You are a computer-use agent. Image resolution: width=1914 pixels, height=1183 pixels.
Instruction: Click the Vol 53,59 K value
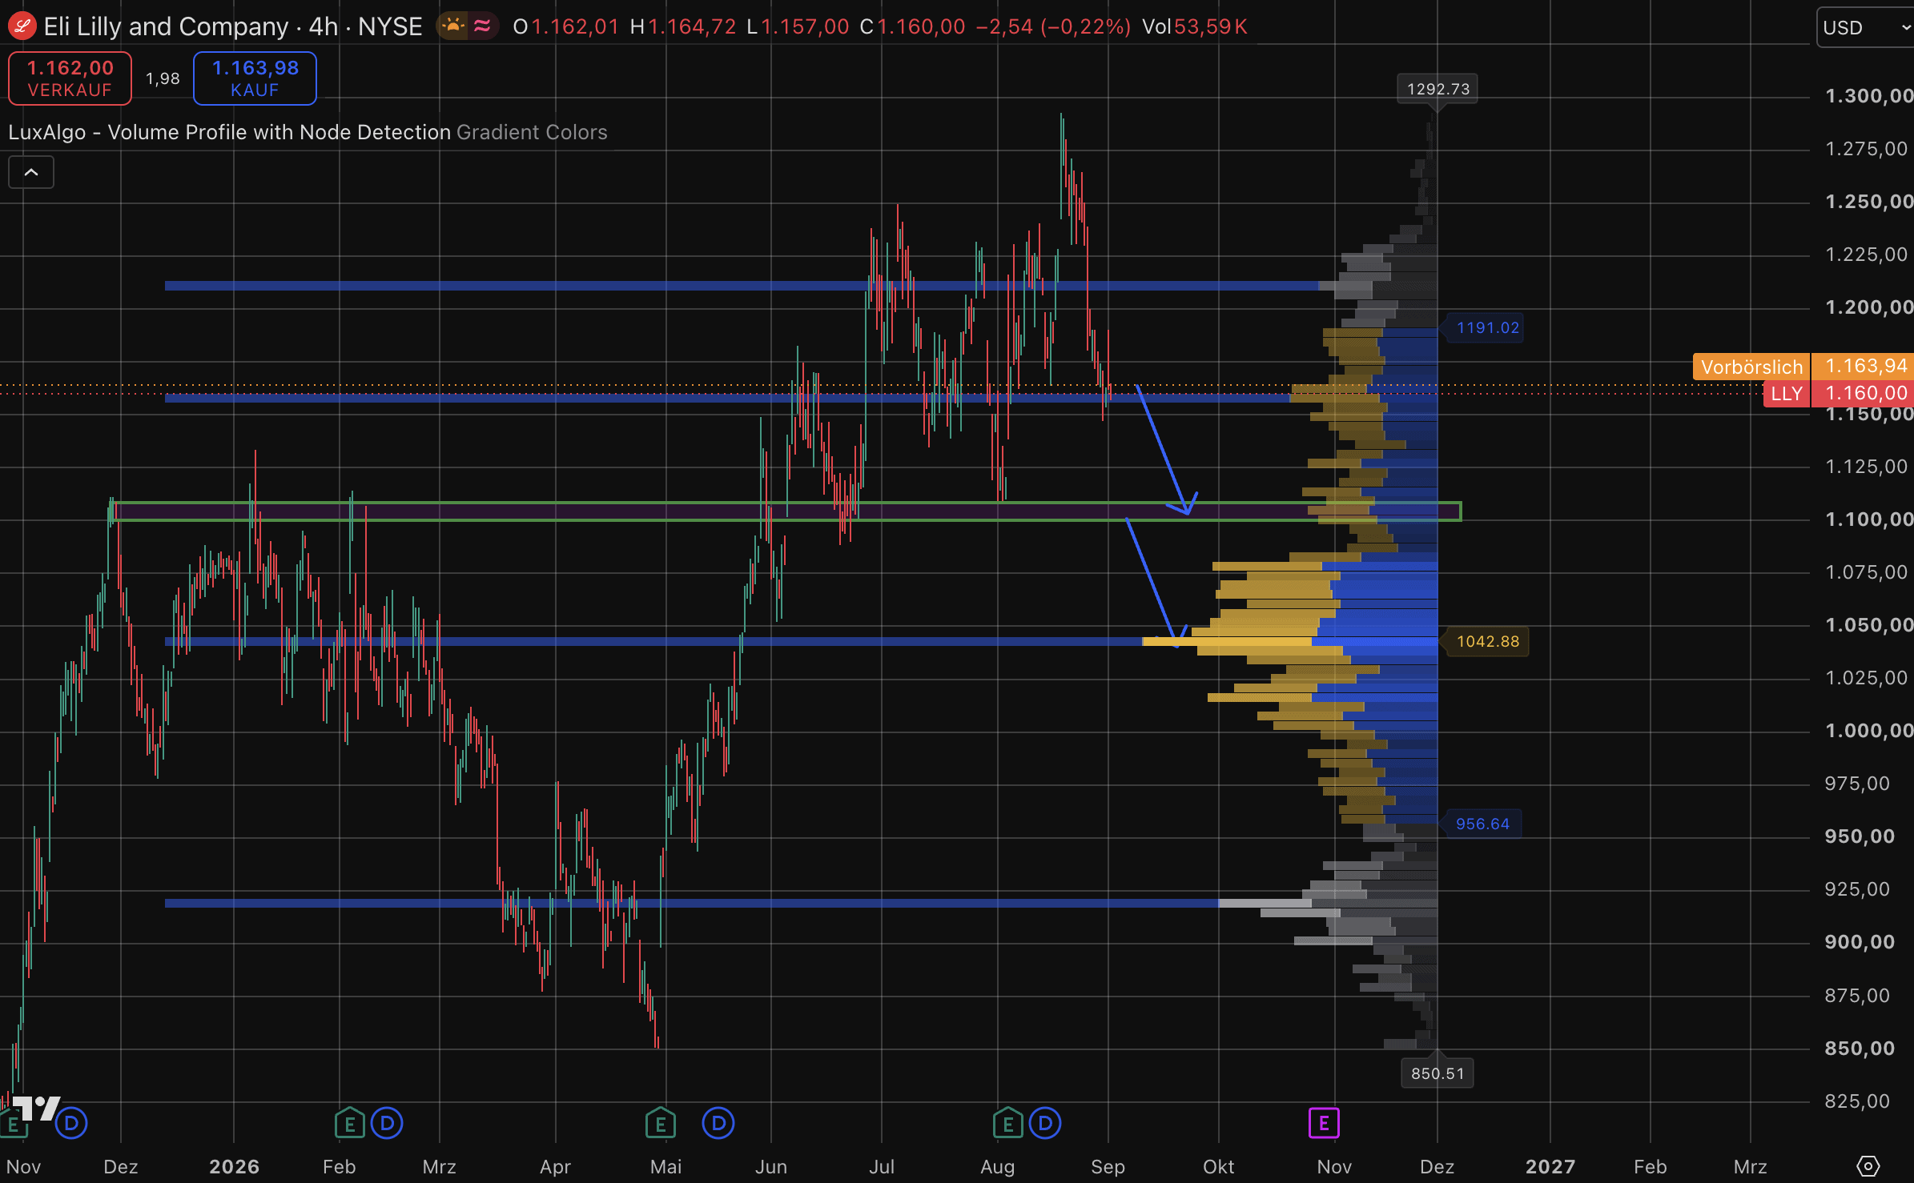coord(1195,26)
